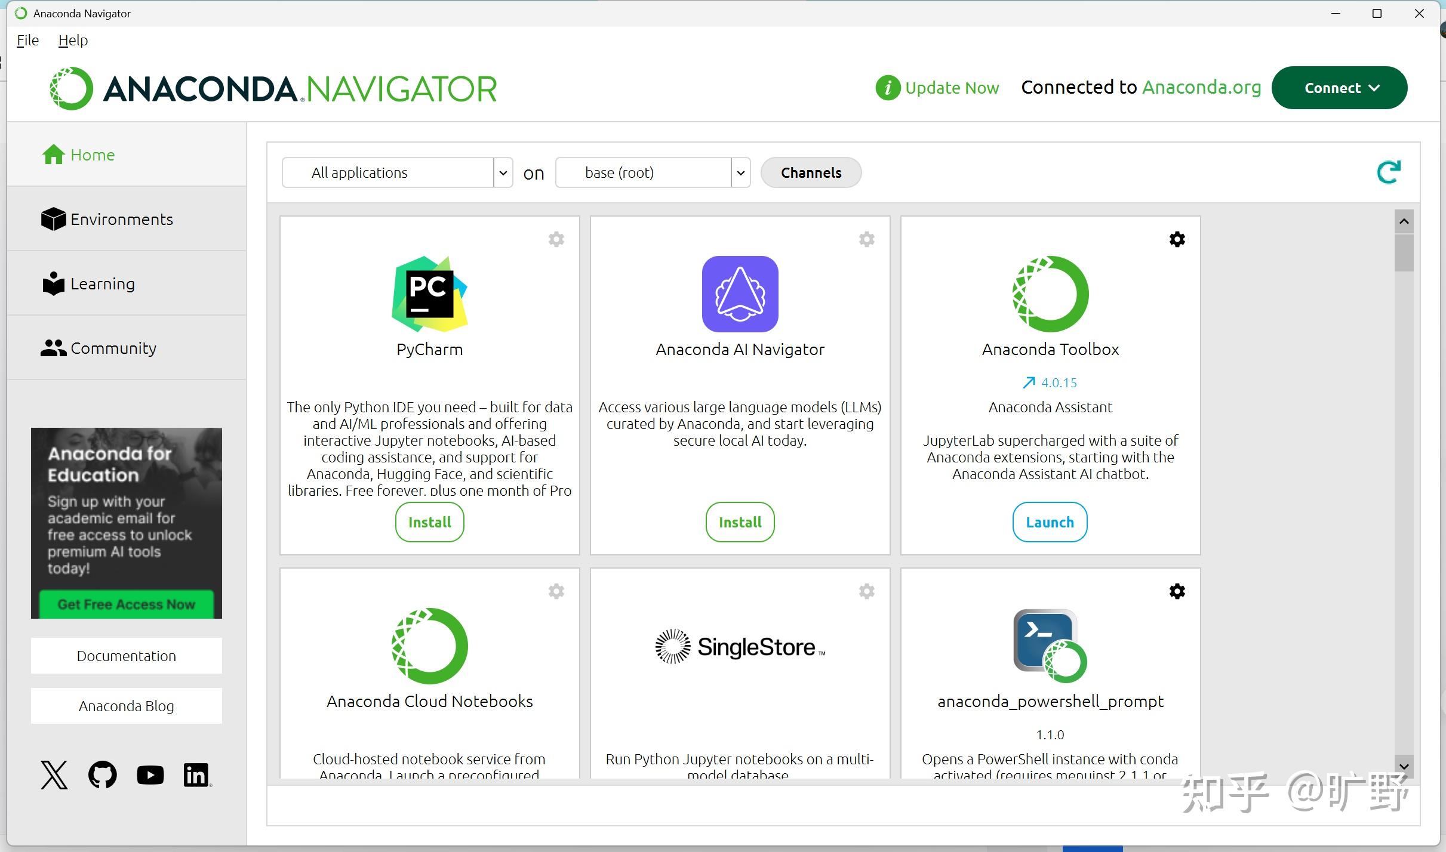Image resolution: width=1446 pixels, height=852 pixels.
Task: Open the LinkedIn icon link
Action: [x=196, y=775]
